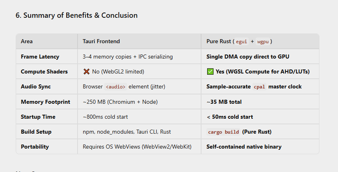Select the Startup Time row label
The height and width of the screenshot is (172, 338).
(x=38, y=117)
